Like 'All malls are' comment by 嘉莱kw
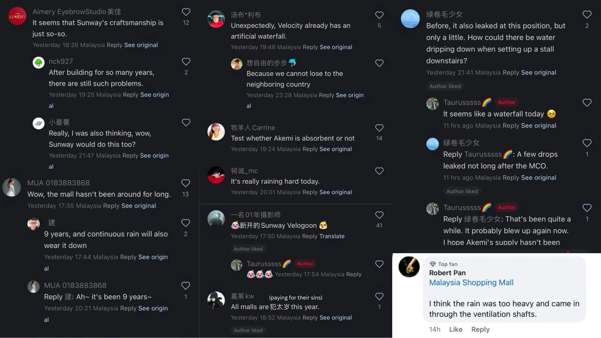601x338 pixels. [379, 296]
